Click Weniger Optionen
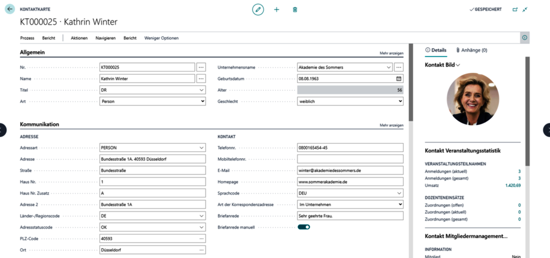The width and height of the screenshot is (550, 258). 161,38
